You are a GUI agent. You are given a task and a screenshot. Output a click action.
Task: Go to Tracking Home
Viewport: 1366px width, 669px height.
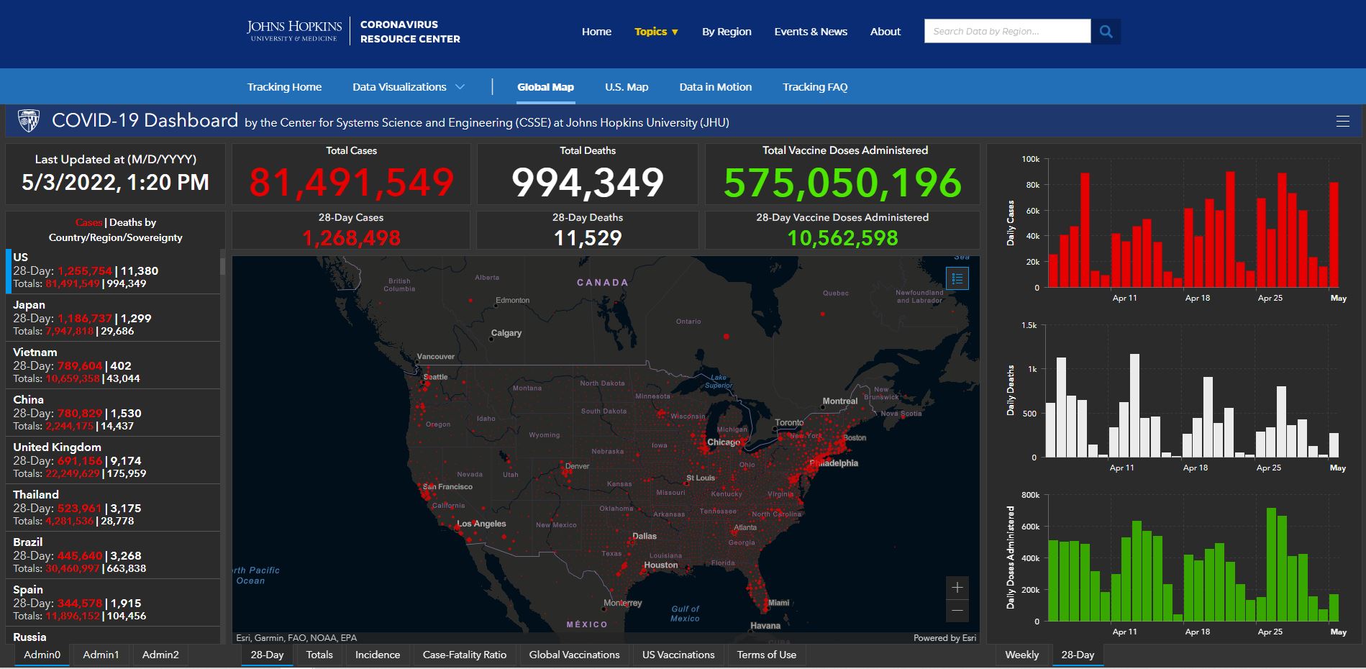(x=284, y=87)
